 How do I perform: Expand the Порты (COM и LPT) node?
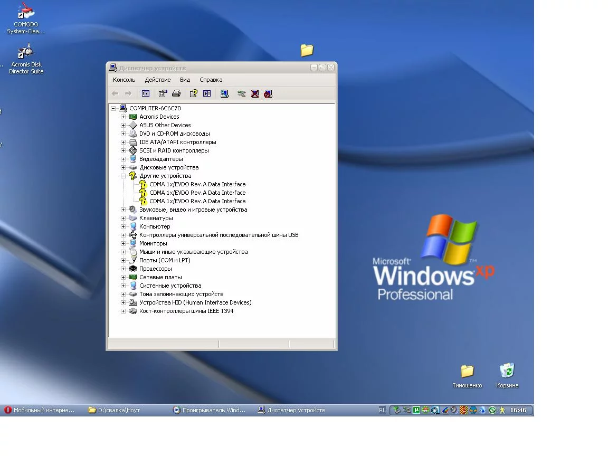tap(123, 260)
